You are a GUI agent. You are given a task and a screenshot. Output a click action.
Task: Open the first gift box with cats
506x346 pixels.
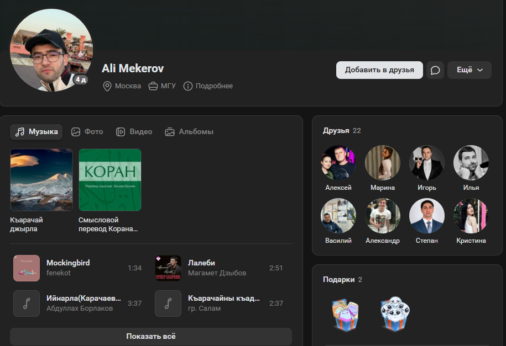(345, 315)
